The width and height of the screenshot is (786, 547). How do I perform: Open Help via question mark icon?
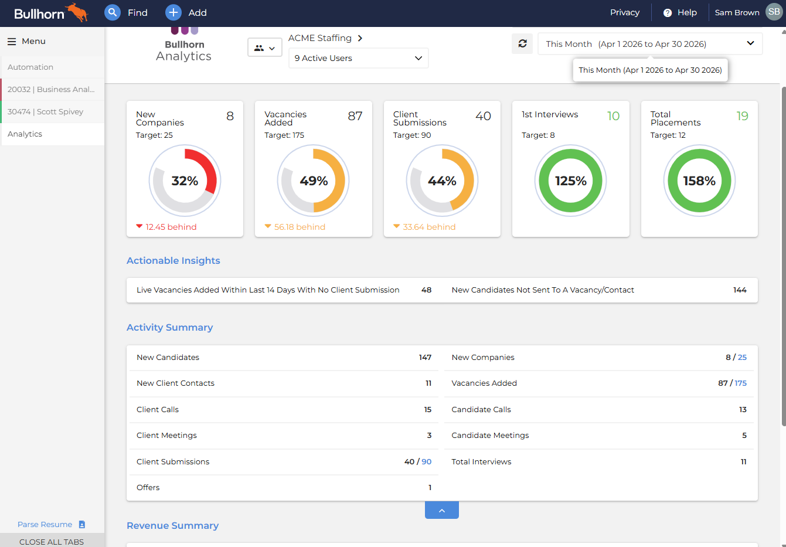pos(667,13)
